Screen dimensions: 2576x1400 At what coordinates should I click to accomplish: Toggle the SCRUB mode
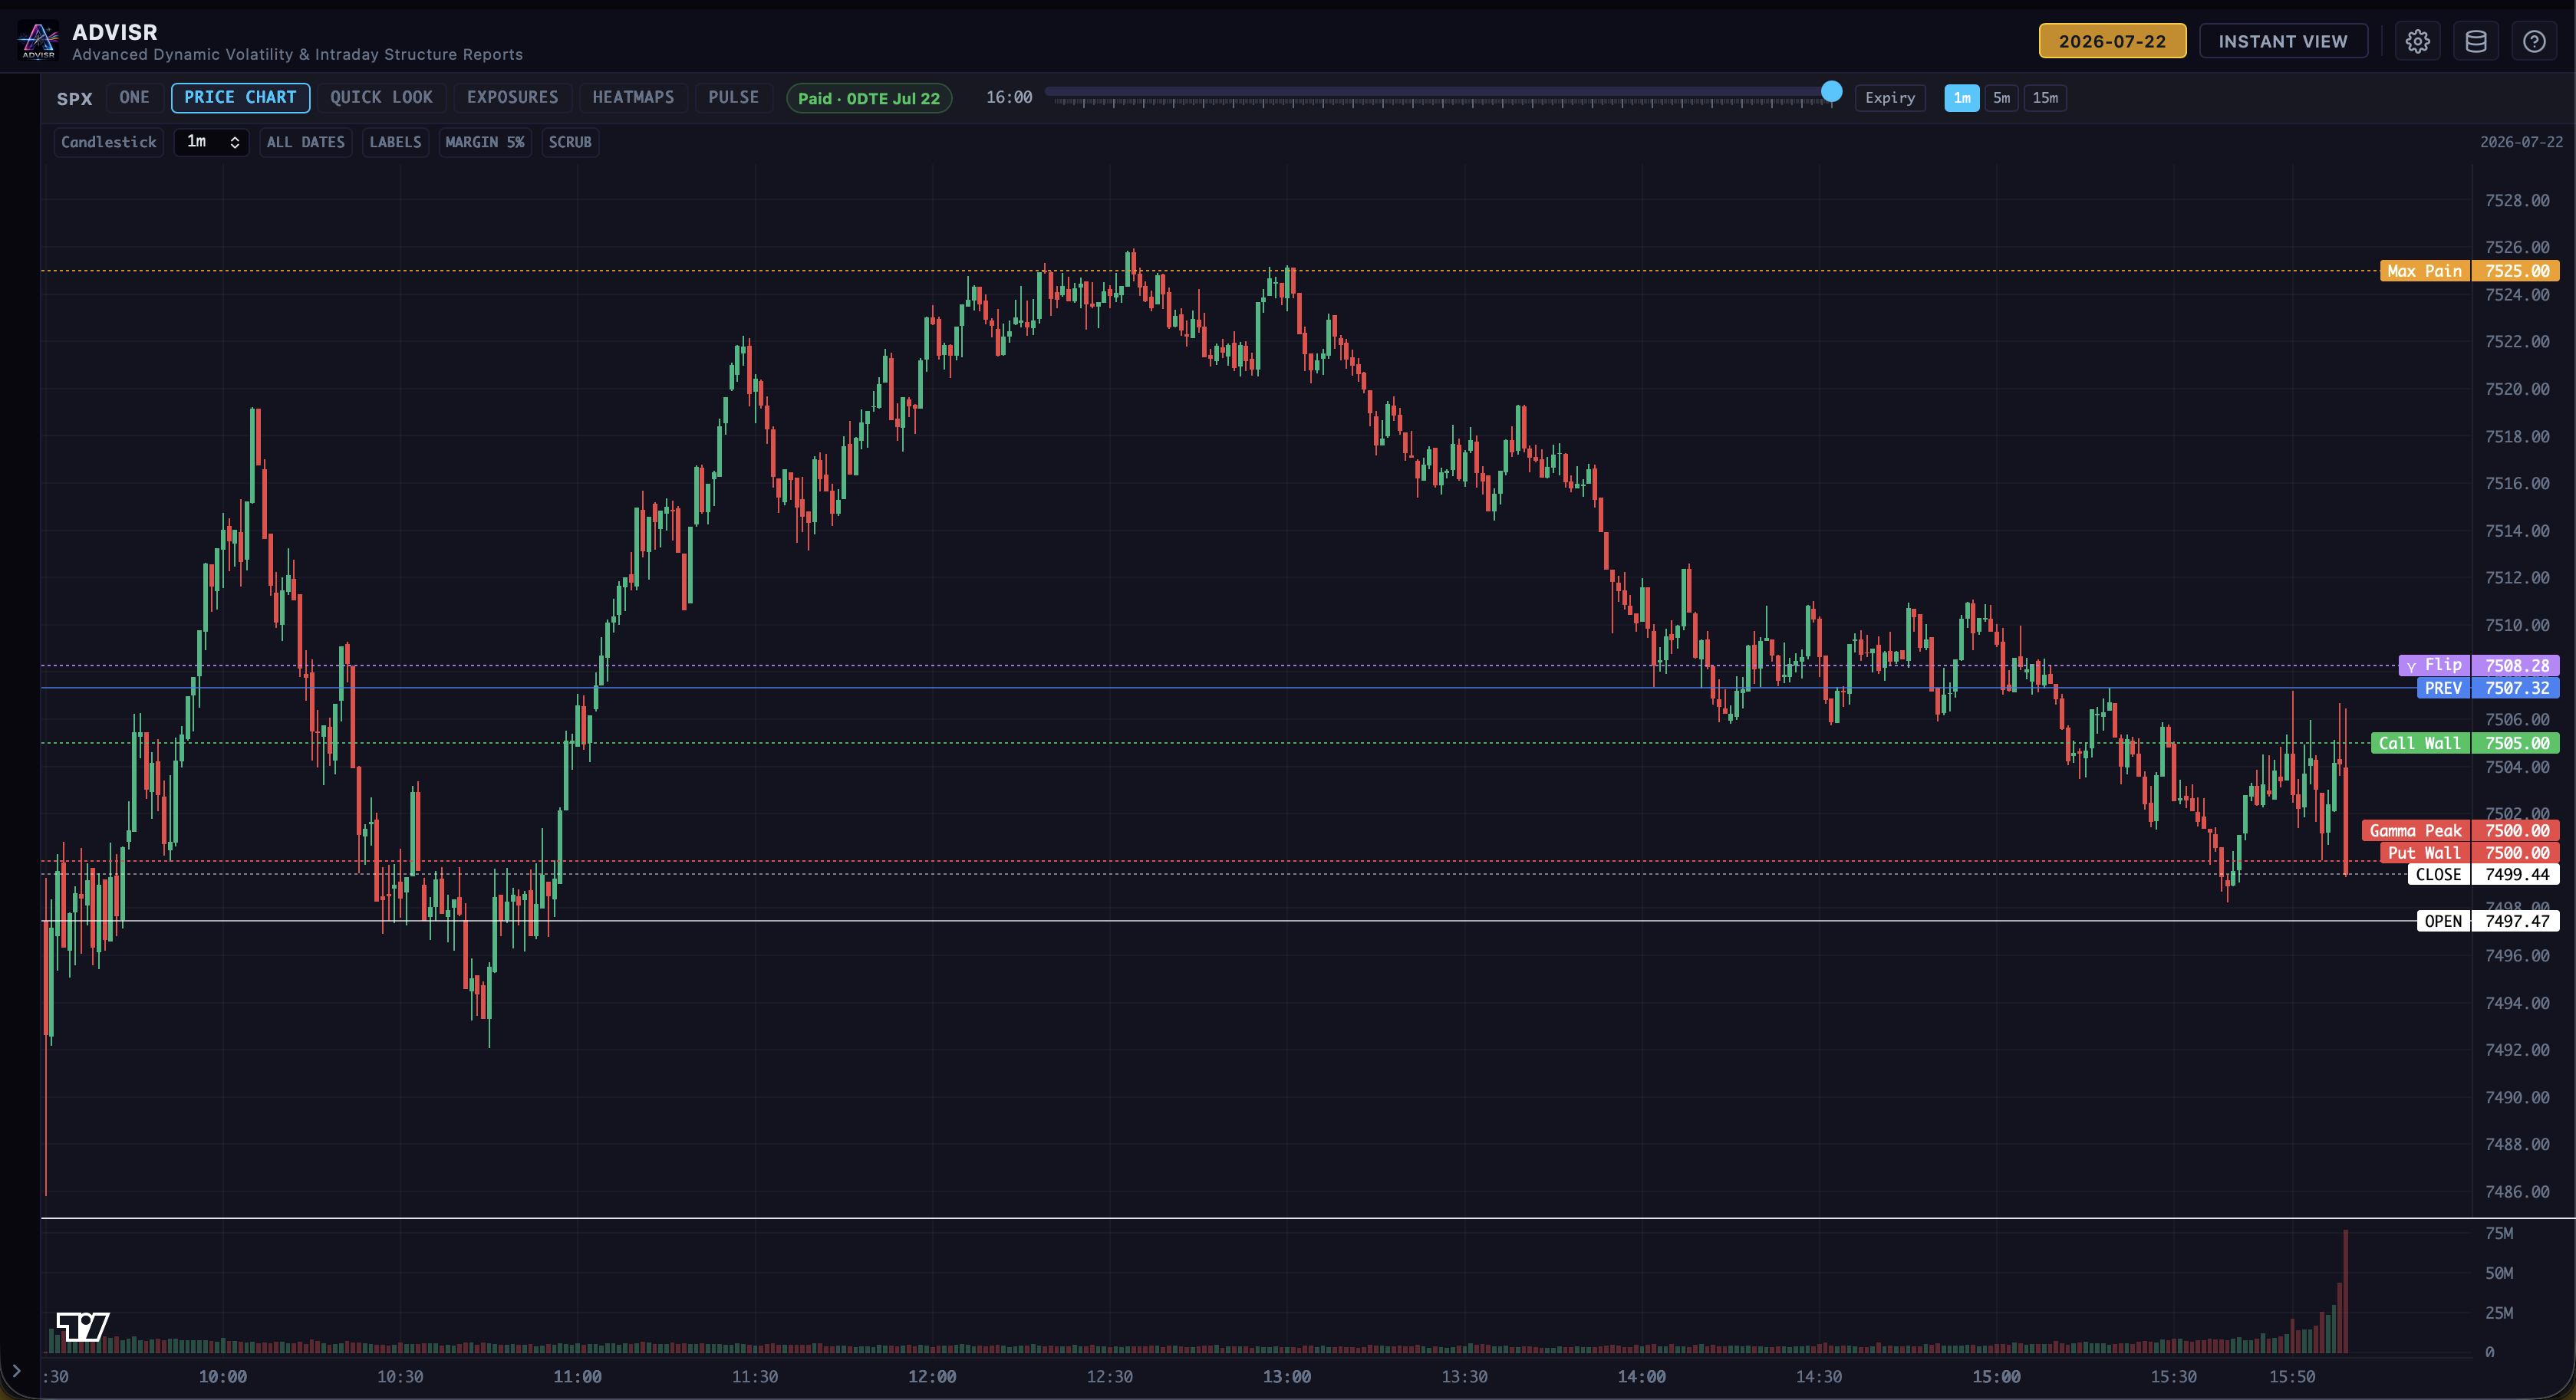click(569, 142)
